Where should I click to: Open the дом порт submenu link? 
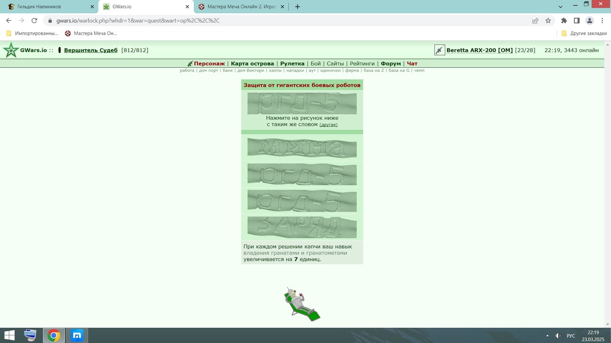tap(209, 71)
